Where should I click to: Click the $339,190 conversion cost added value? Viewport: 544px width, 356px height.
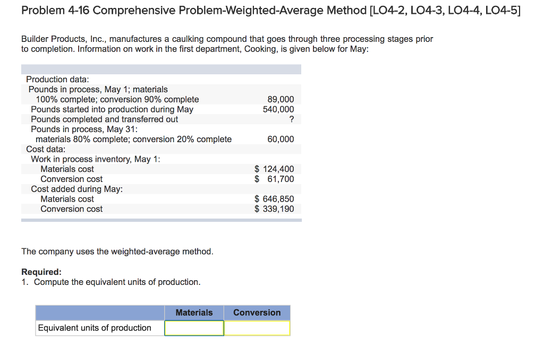pyautogui.click(x=276, y=209)
